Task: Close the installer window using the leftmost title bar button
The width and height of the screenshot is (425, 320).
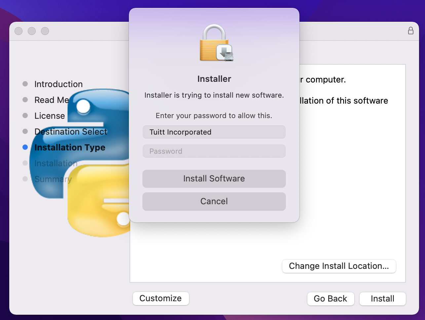Action: (19, 31)
